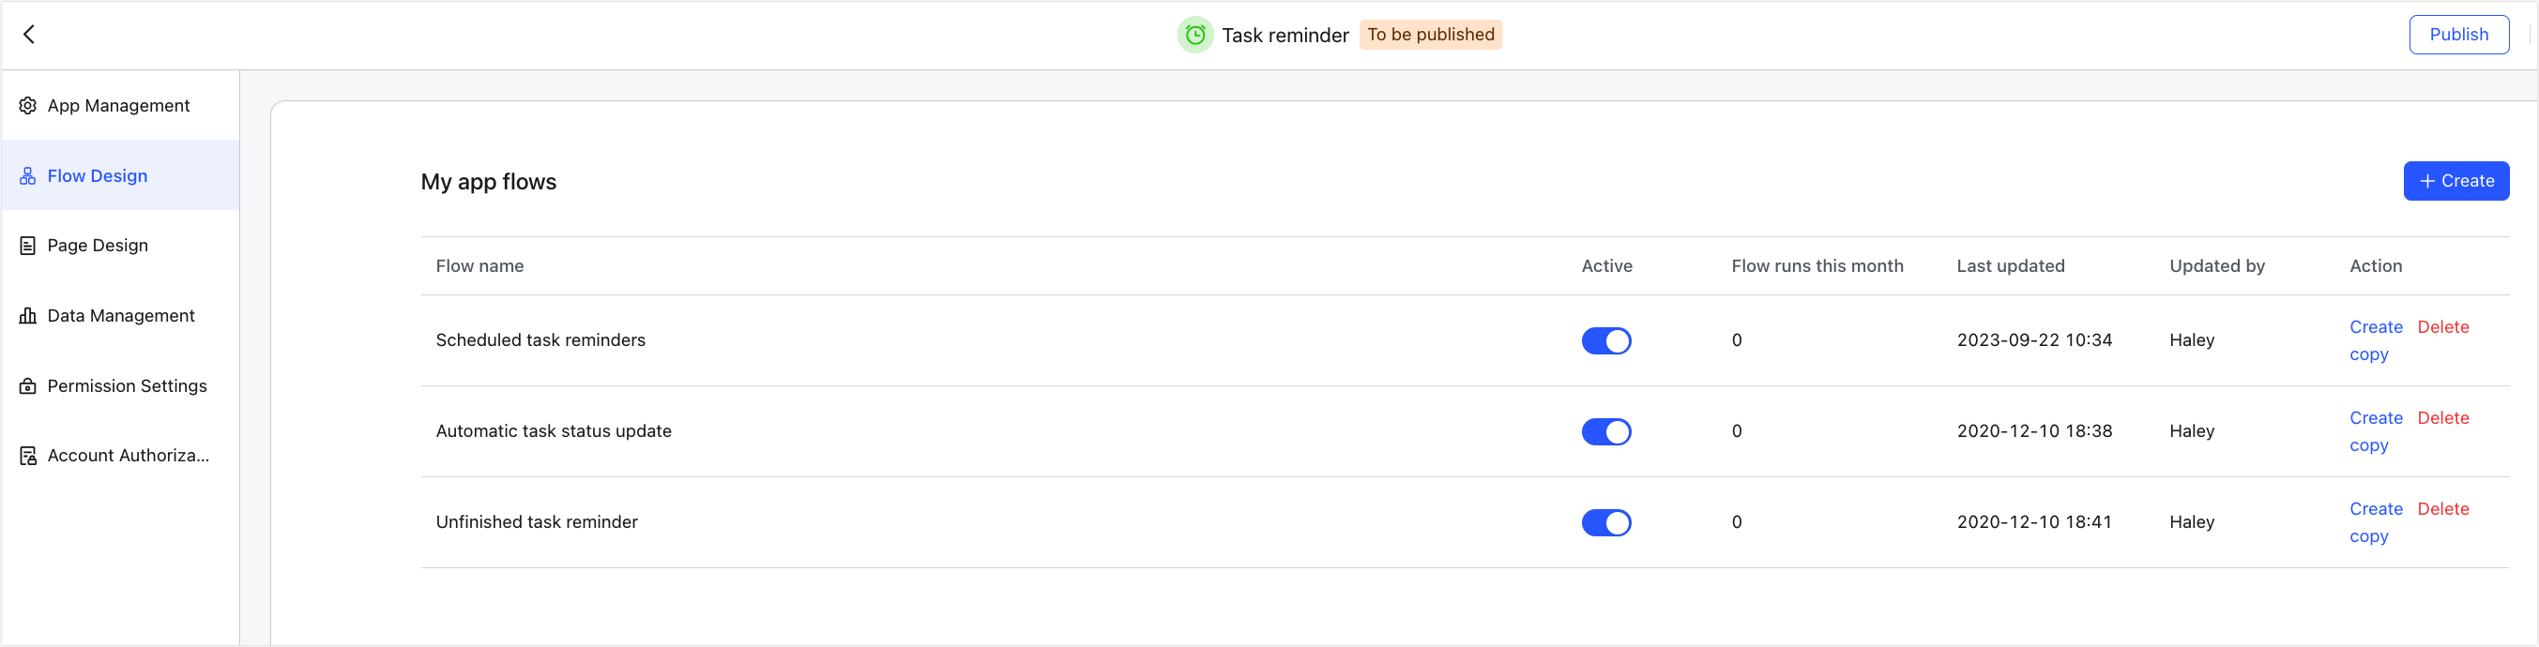Viewport: 2539px width, 647px height.
Task: Create copy of Automatic task status update
Action: pos(2375,430)
